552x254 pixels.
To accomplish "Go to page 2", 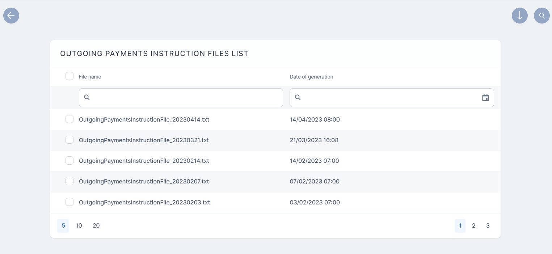I will coord(473,225).
